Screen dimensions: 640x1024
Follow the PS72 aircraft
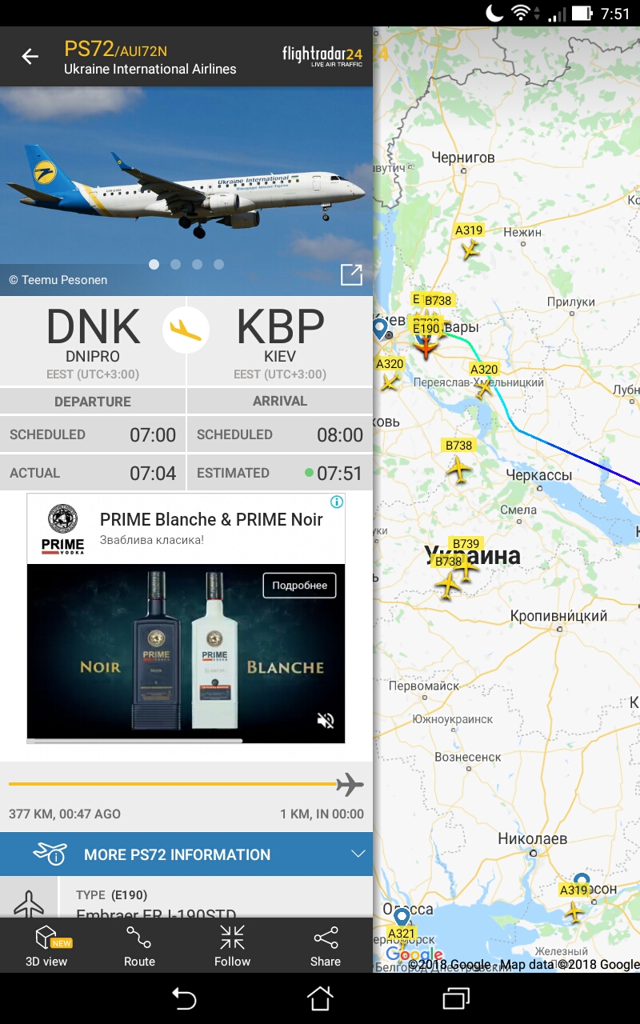pos(232,946)
